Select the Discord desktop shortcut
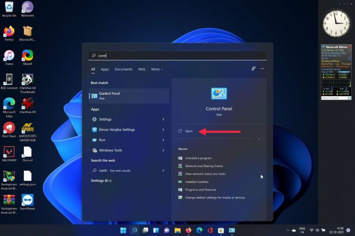This screenshot has height=236, width=355. 27,154
